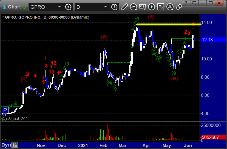Click the blue window link indicator
This screenshot has width=227, height=149.
(x=5, y=7)
